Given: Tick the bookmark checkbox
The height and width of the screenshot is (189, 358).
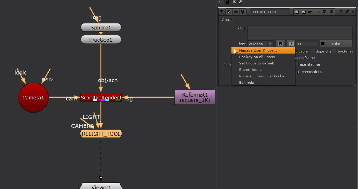Looking at the screenshot, I should point(334,51).
